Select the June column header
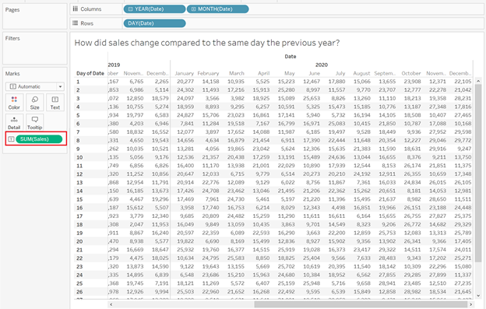Screen dimensions: 486x309 (315, 73)
